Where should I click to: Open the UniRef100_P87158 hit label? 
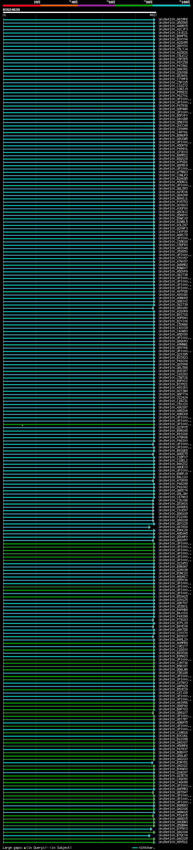pyautogui.click(x=173, y=63)
